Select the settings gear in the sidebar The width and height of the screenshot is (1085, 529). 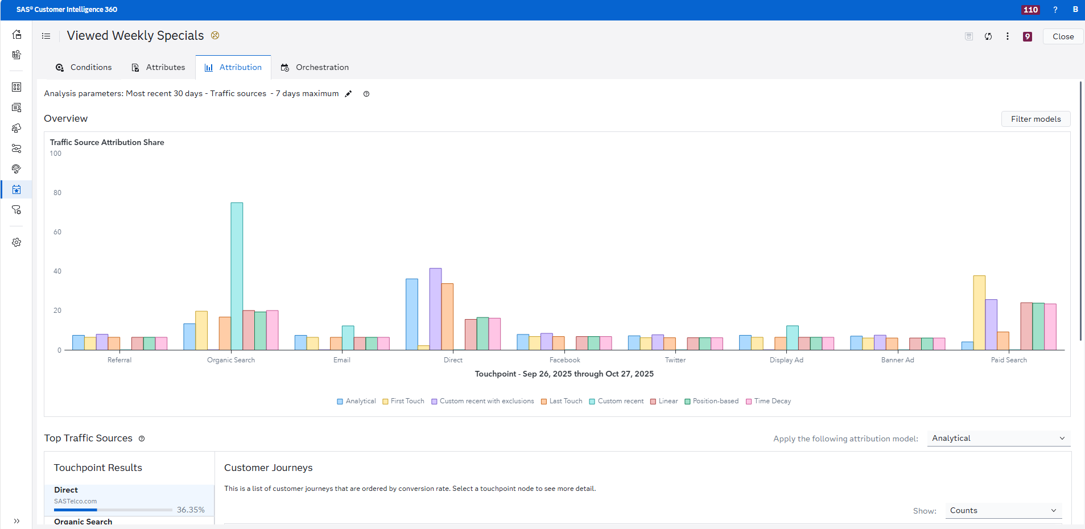(x=16, y=242)
